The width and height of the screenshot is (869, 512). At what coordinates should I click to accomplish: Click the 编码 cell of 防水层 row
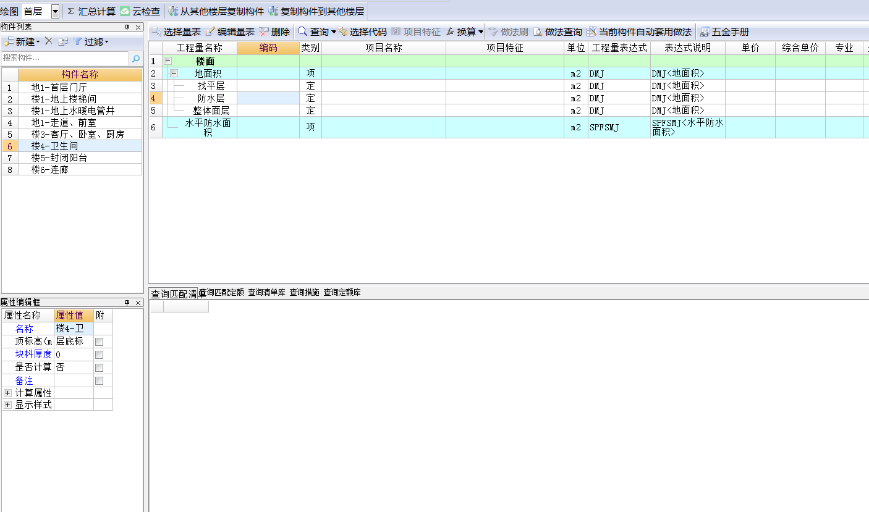pos(268,98)
